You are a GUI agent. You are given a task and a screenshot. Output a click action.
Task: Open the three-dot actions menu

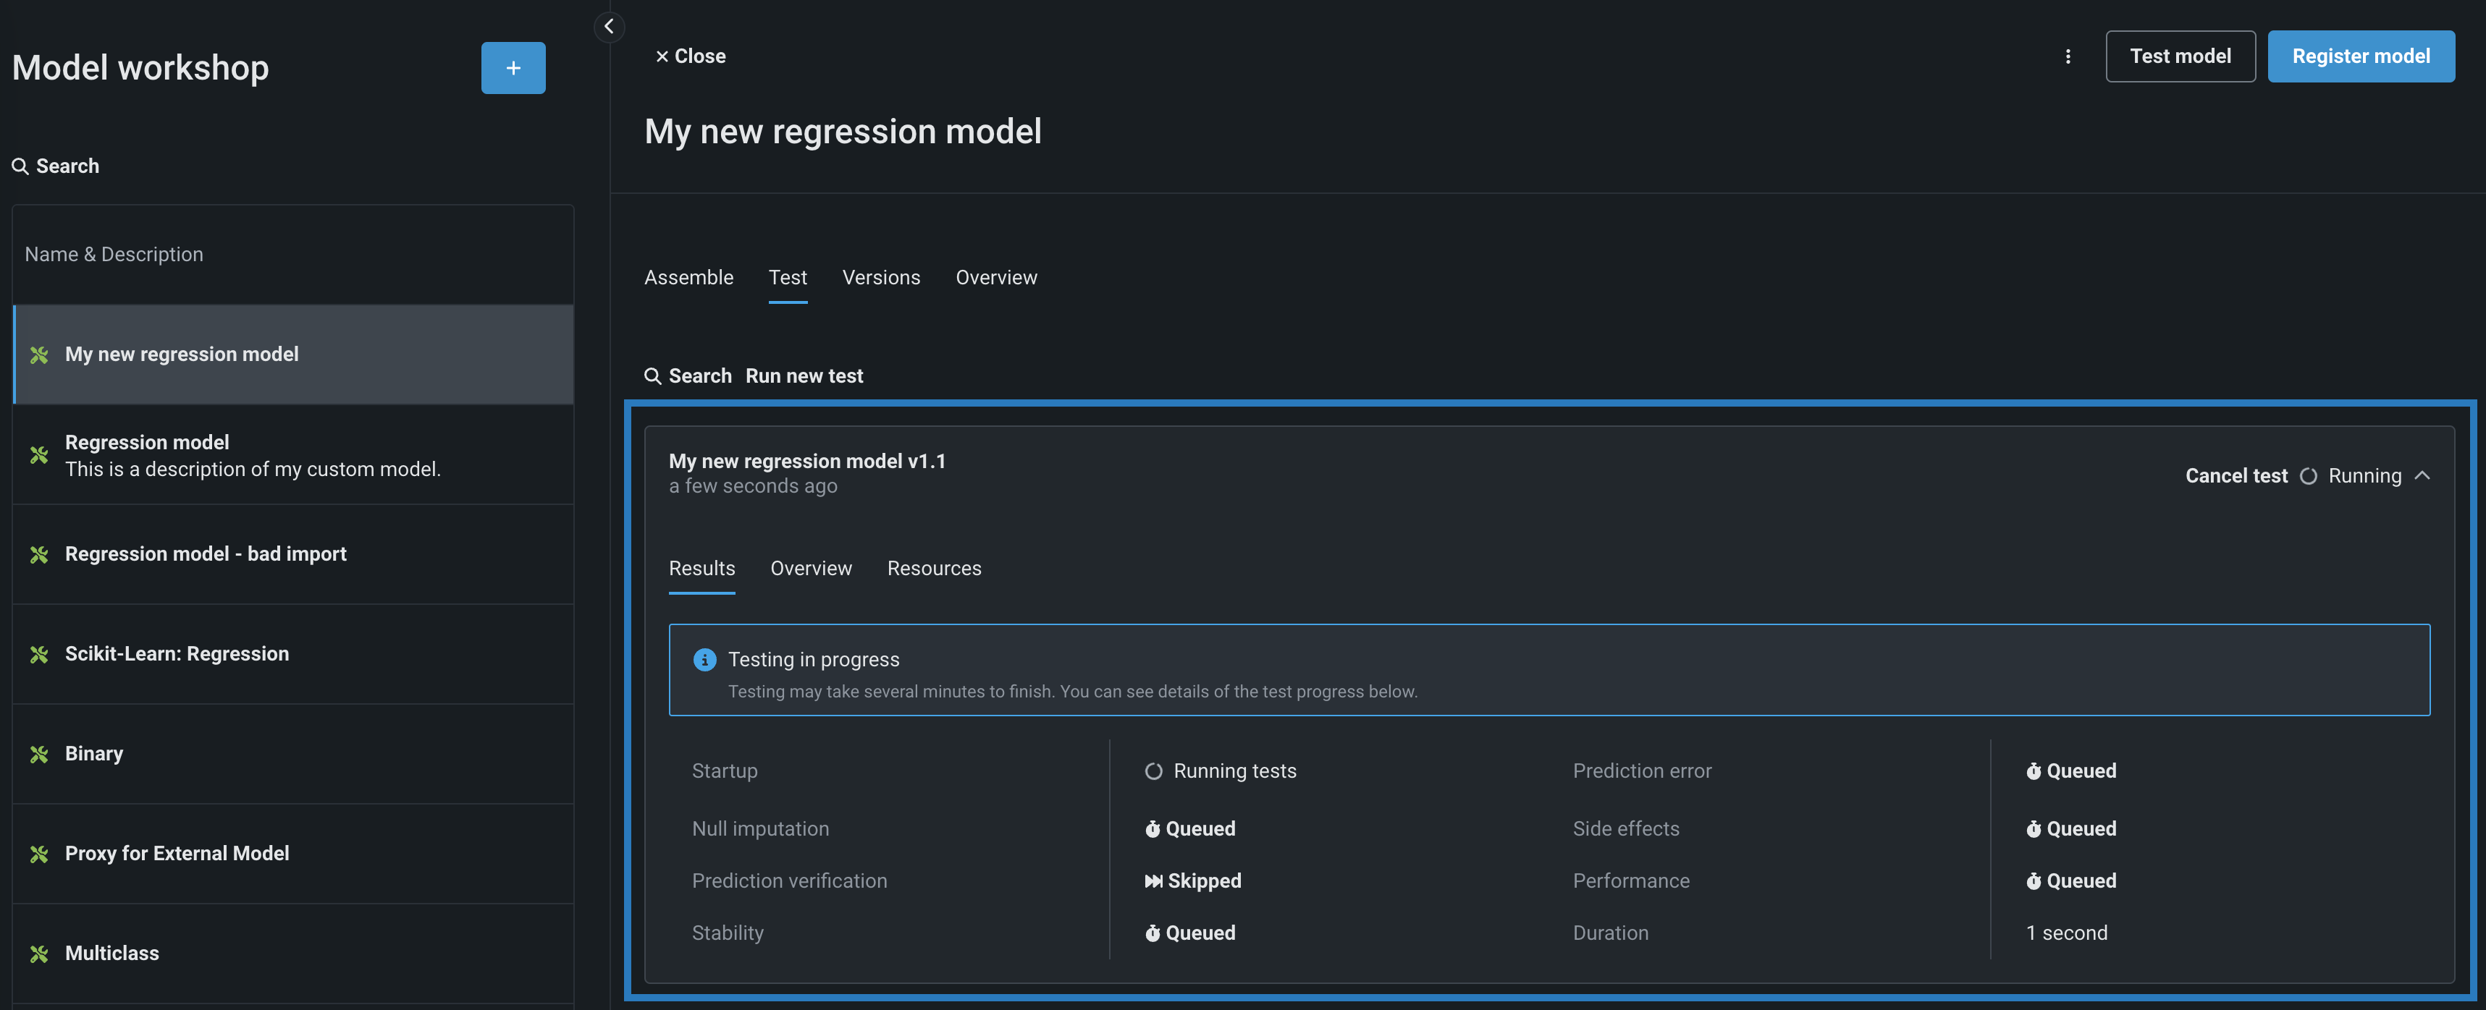[2067, 56]
